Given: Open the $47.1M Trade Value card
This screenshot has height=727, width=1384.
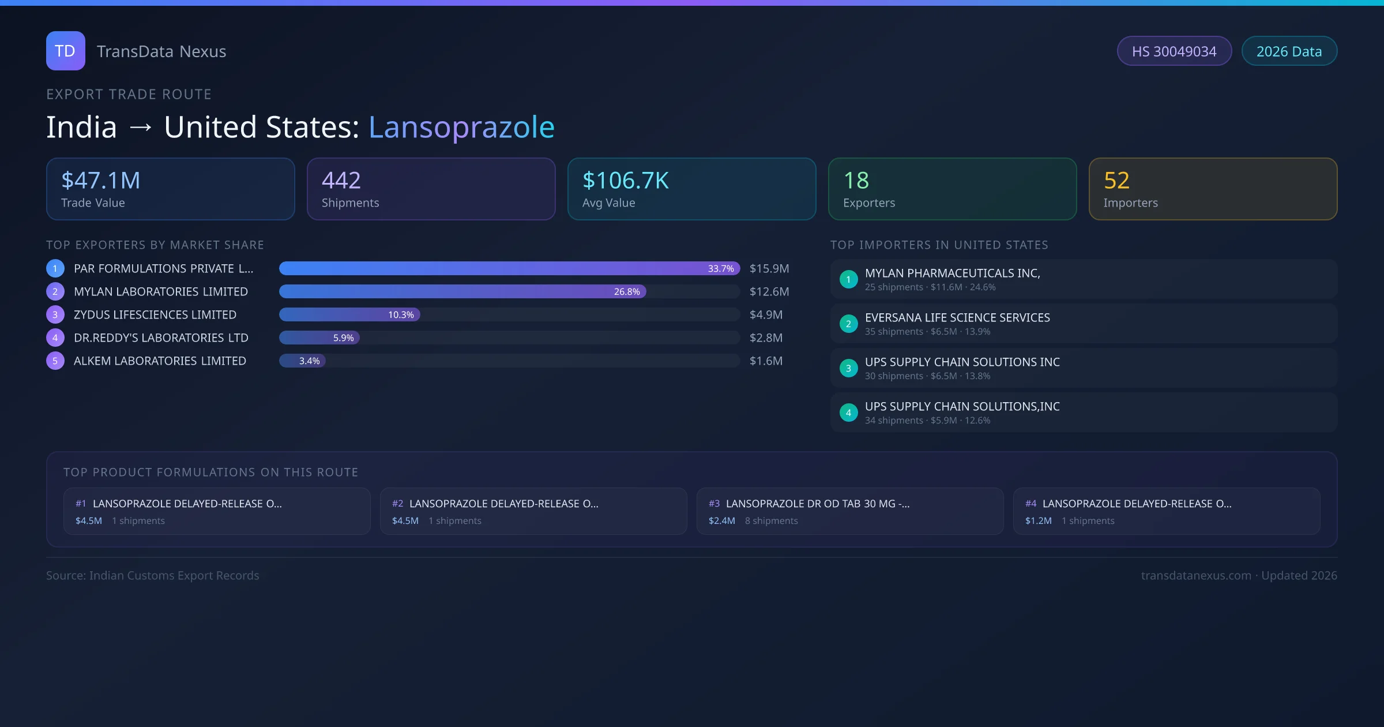Looking at the screenshot, I should coord(170,189).
